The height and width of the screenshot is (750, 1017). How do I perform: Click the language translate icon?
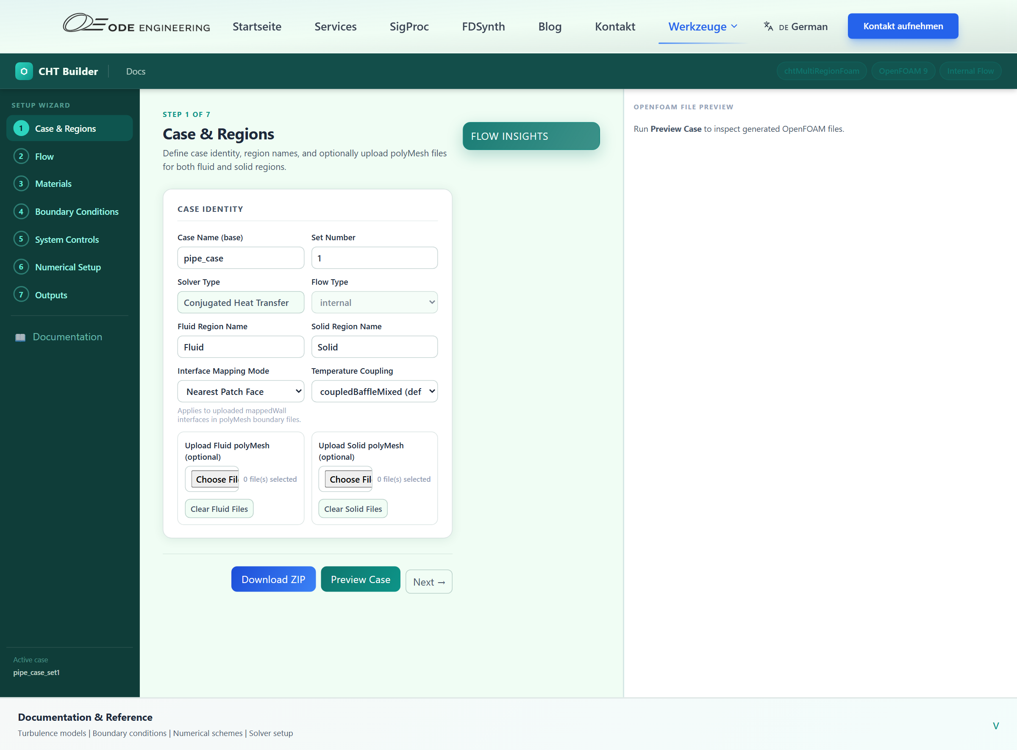click(768, 26)
